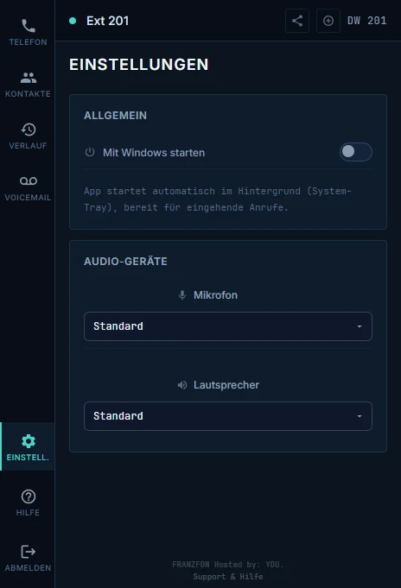Click the ALLGEMEIN section title
Viewport: 401px width, 588px height.
[x=115, y=116]
